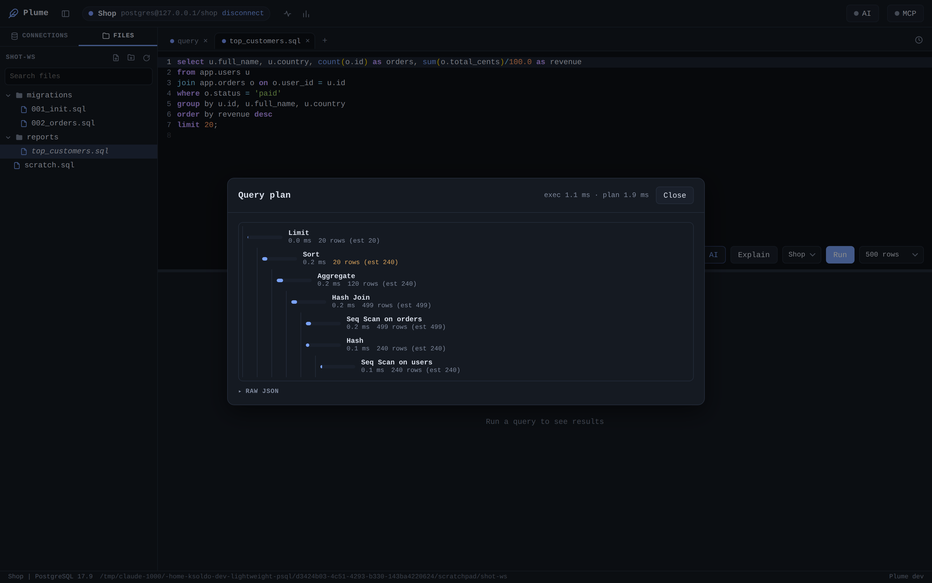Viewport: 932px width, 583px height.
Task: Click the reports folder icon
Action: coord(19,137)
